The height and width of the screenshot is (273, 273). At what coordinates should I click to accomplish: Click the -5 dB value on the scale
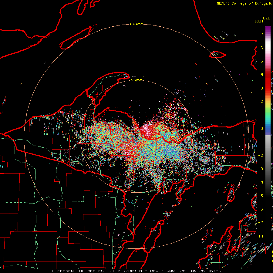[x=261, y=196]
